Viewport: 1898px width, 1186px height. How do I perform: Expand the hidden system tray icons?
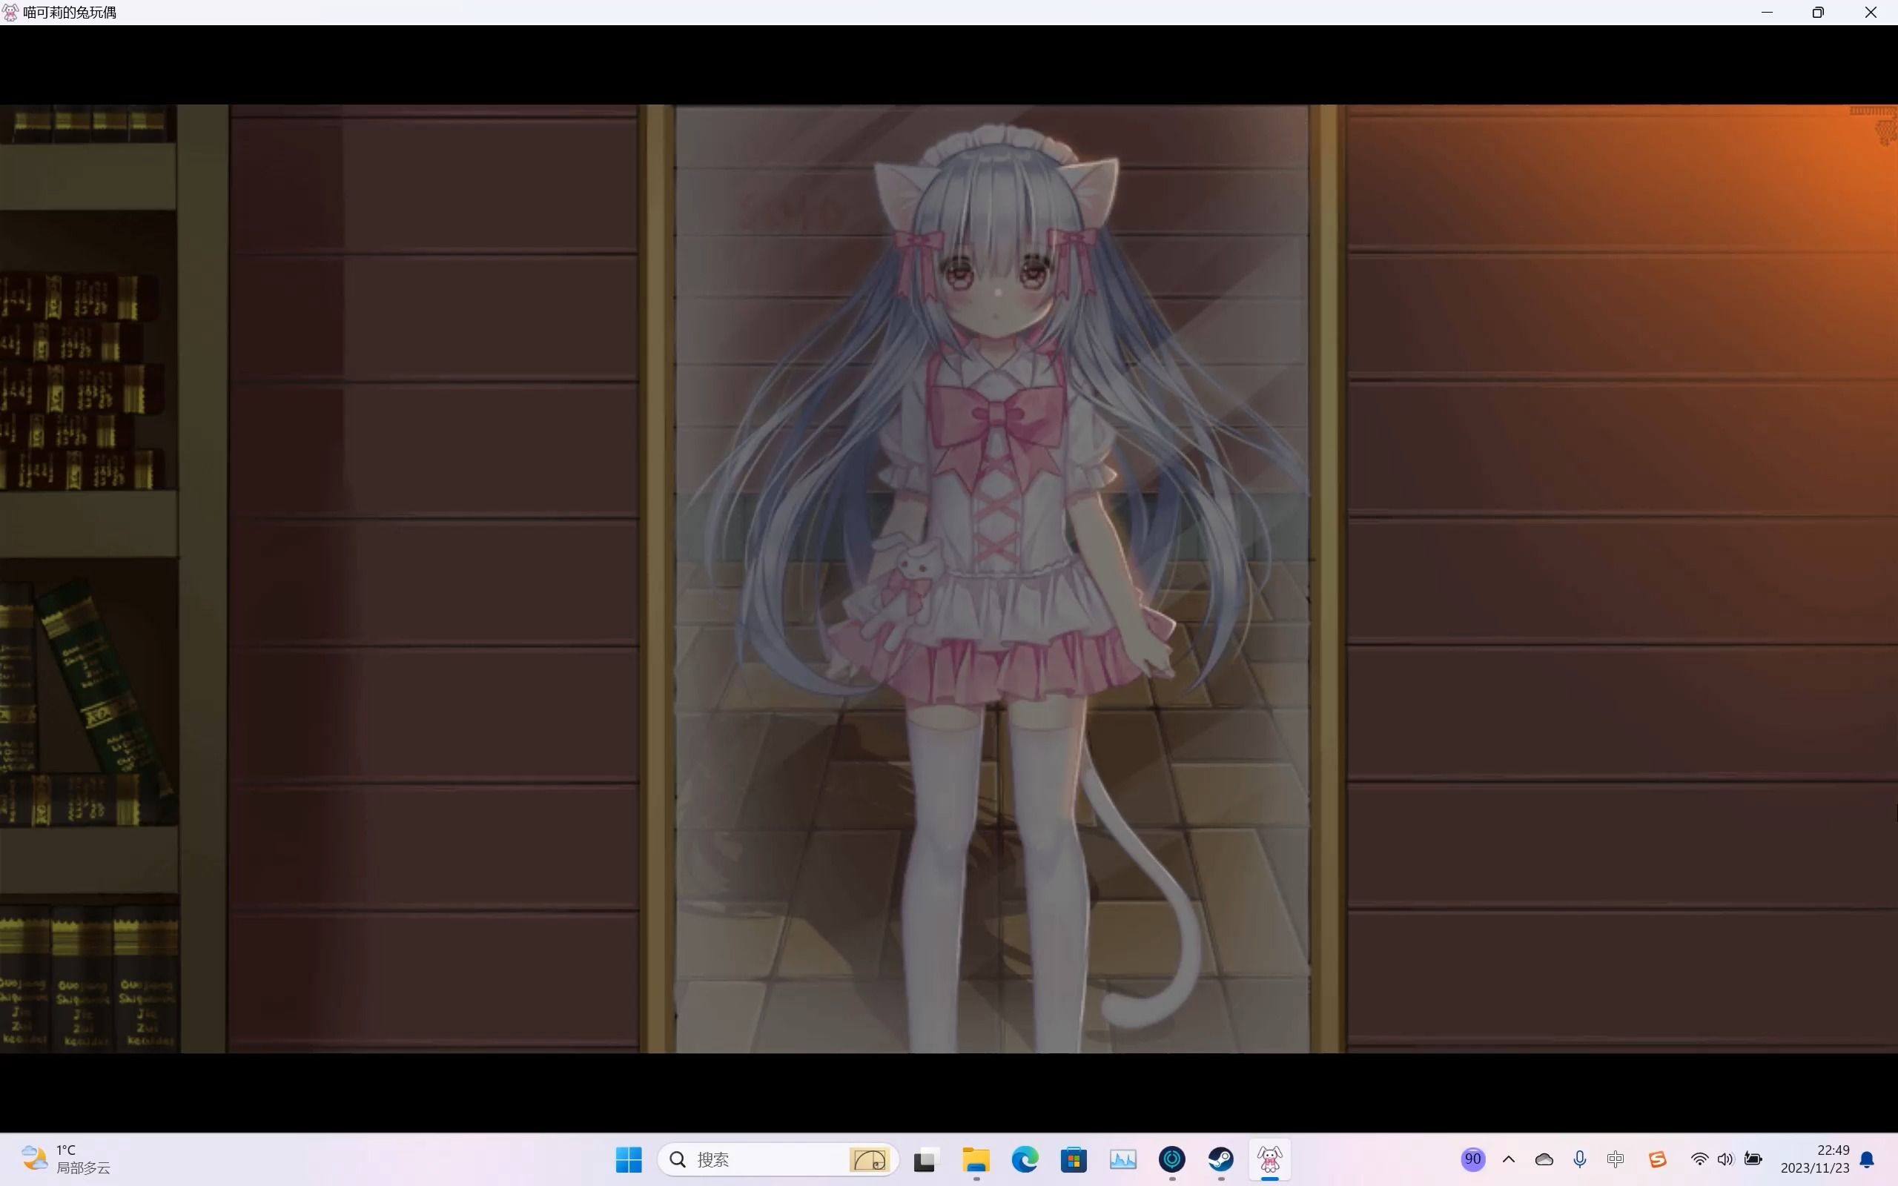click(1508, 1159)
